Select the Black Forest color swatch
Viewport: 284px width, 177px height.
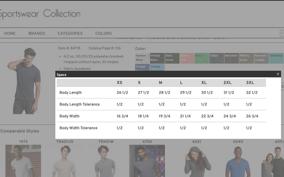click(172, 58)
